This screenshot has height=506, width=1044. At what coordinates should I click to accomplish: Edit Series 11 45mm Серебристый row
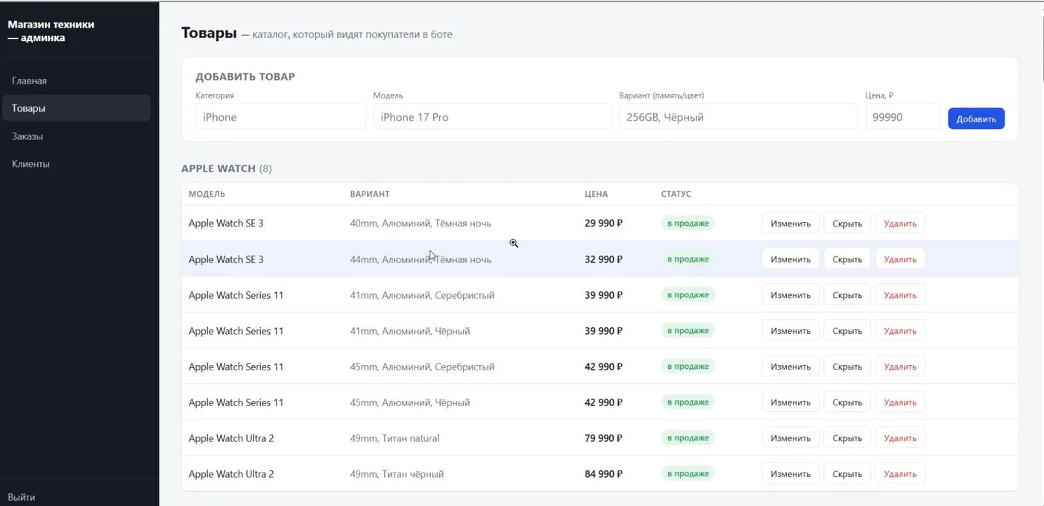(x=790, y=366)
